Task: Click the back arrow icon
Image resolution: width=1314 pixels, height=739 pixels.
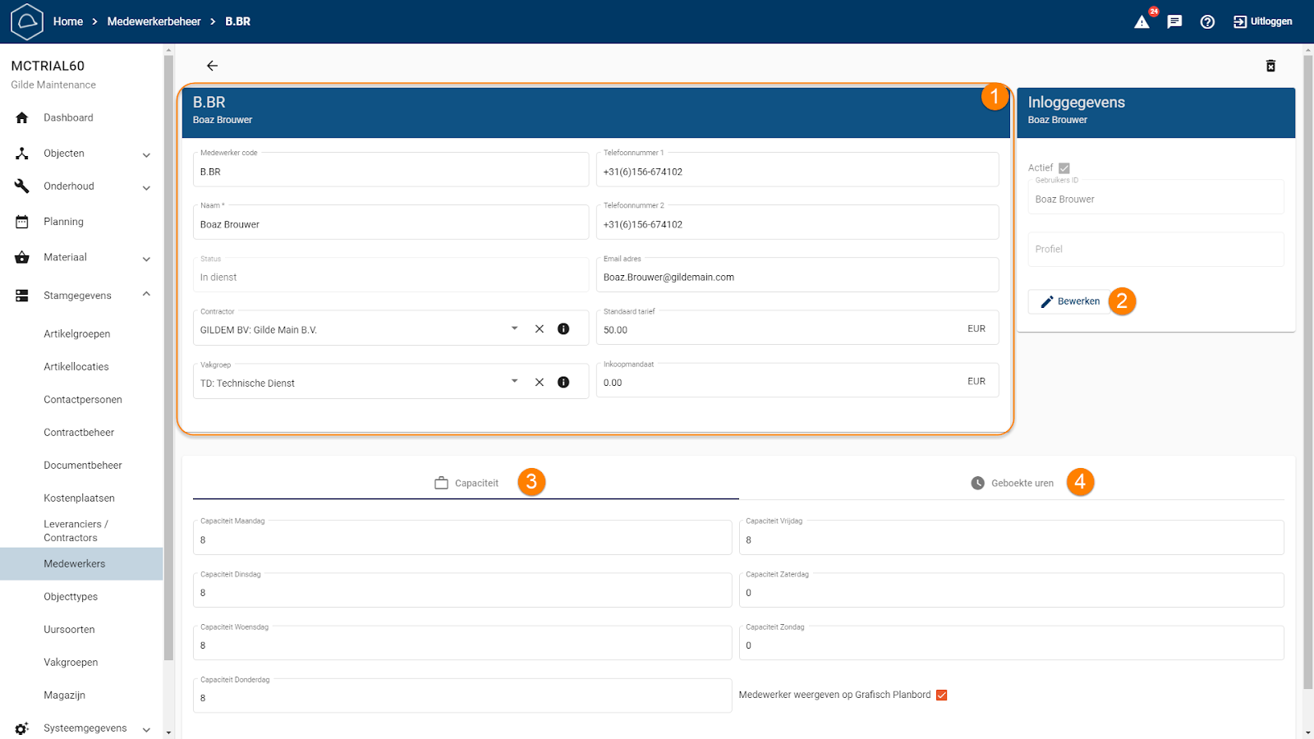Action: pyautogui.click(x=212, y=66)
